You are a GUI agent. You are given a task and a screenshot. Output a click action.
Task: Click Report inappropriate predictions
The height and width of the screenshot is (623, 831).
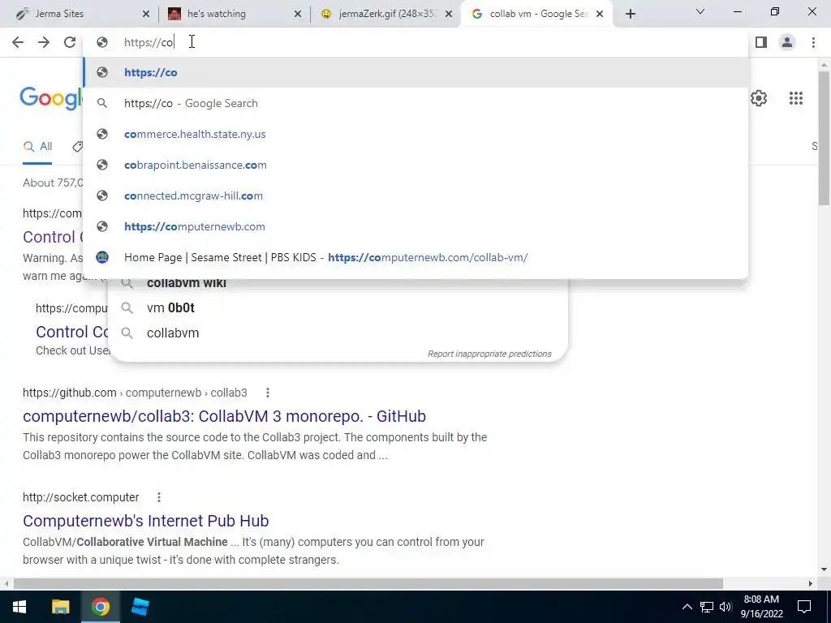coord(489,354)
